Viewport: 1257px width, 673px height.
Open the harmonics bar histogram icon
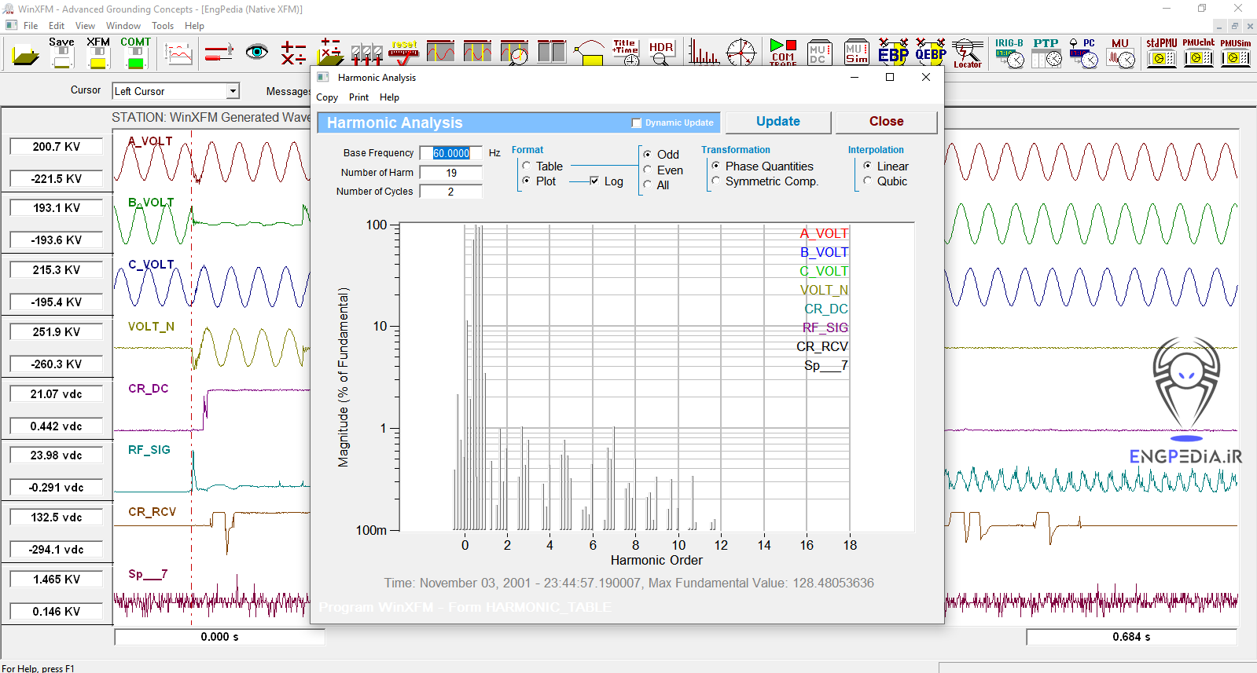point(704,53)
